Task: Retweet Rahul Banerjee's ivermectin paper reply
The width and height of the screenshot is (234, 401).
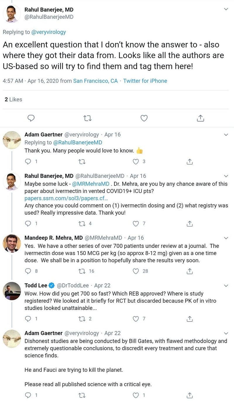Action: 82,224
